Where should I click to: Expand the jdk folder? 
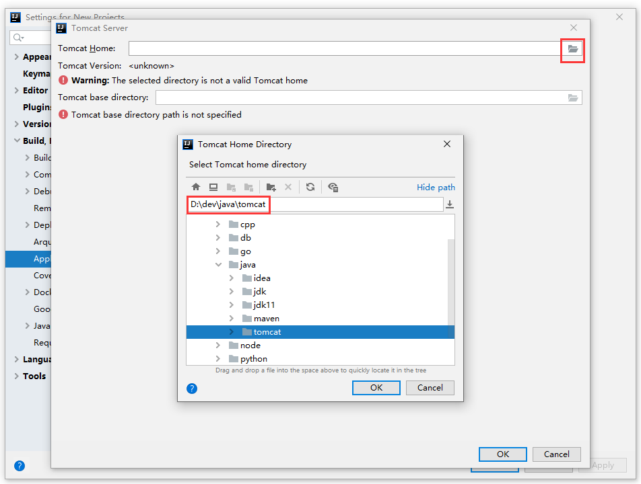click(232, 291)
